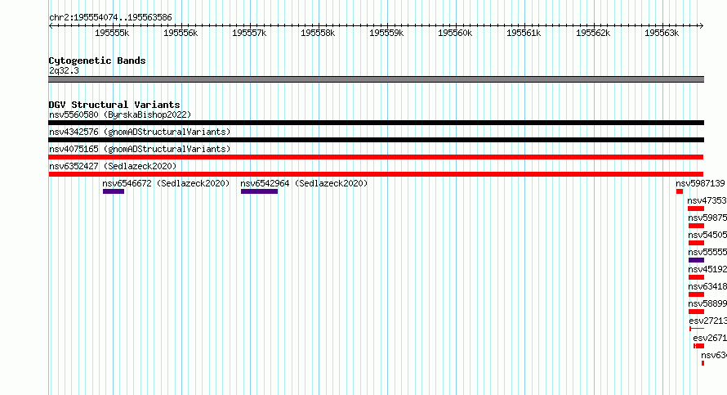Viewport: 727px width, 395px height.
Task: Click the red feature below label nsv63418
Action: click(x=697, y=294)
